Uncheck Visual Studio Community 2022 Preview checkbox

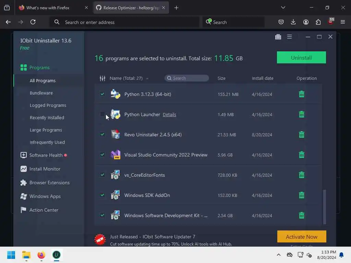tap(102, 154)
